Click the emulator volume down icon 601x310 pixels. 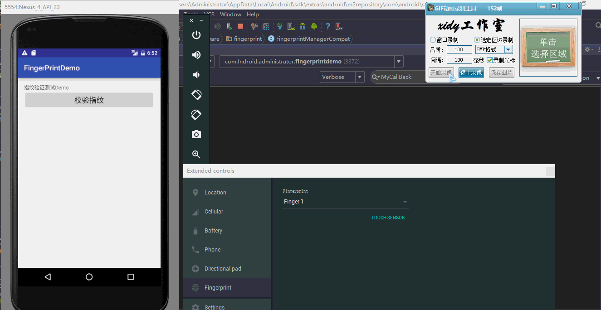(x=196, y=75)
